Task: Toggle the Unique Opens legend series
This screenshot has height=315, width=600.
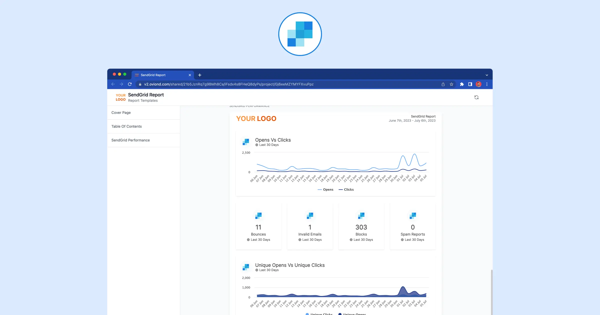Action: coord(352,314)
